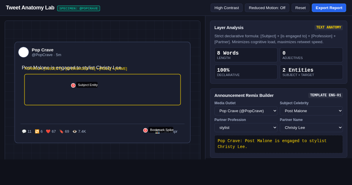Toggle Reduced Motion setting
The height and width of the screenshot is (185, 352).
pos(267,8)
